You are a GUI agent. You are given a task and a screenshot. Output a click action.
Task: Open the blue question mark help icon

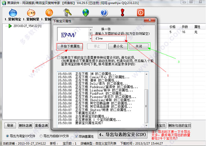104,13
